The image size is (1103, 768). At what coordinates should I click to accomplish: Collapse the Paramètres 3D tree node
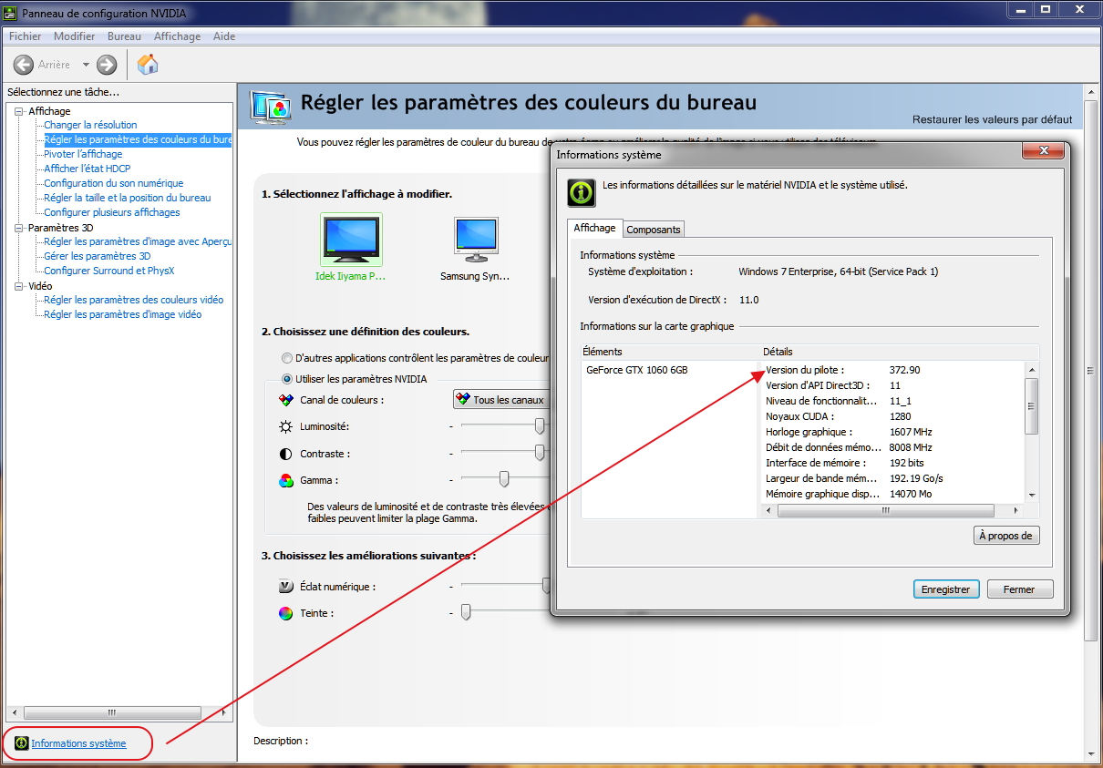(x=19, y=228)
